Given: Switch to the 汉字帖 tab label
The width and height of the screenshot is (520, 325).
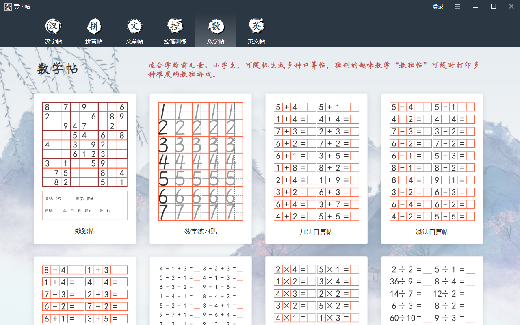Looking at the screenshot, I should pyautogui.click(x=53, y=41).
